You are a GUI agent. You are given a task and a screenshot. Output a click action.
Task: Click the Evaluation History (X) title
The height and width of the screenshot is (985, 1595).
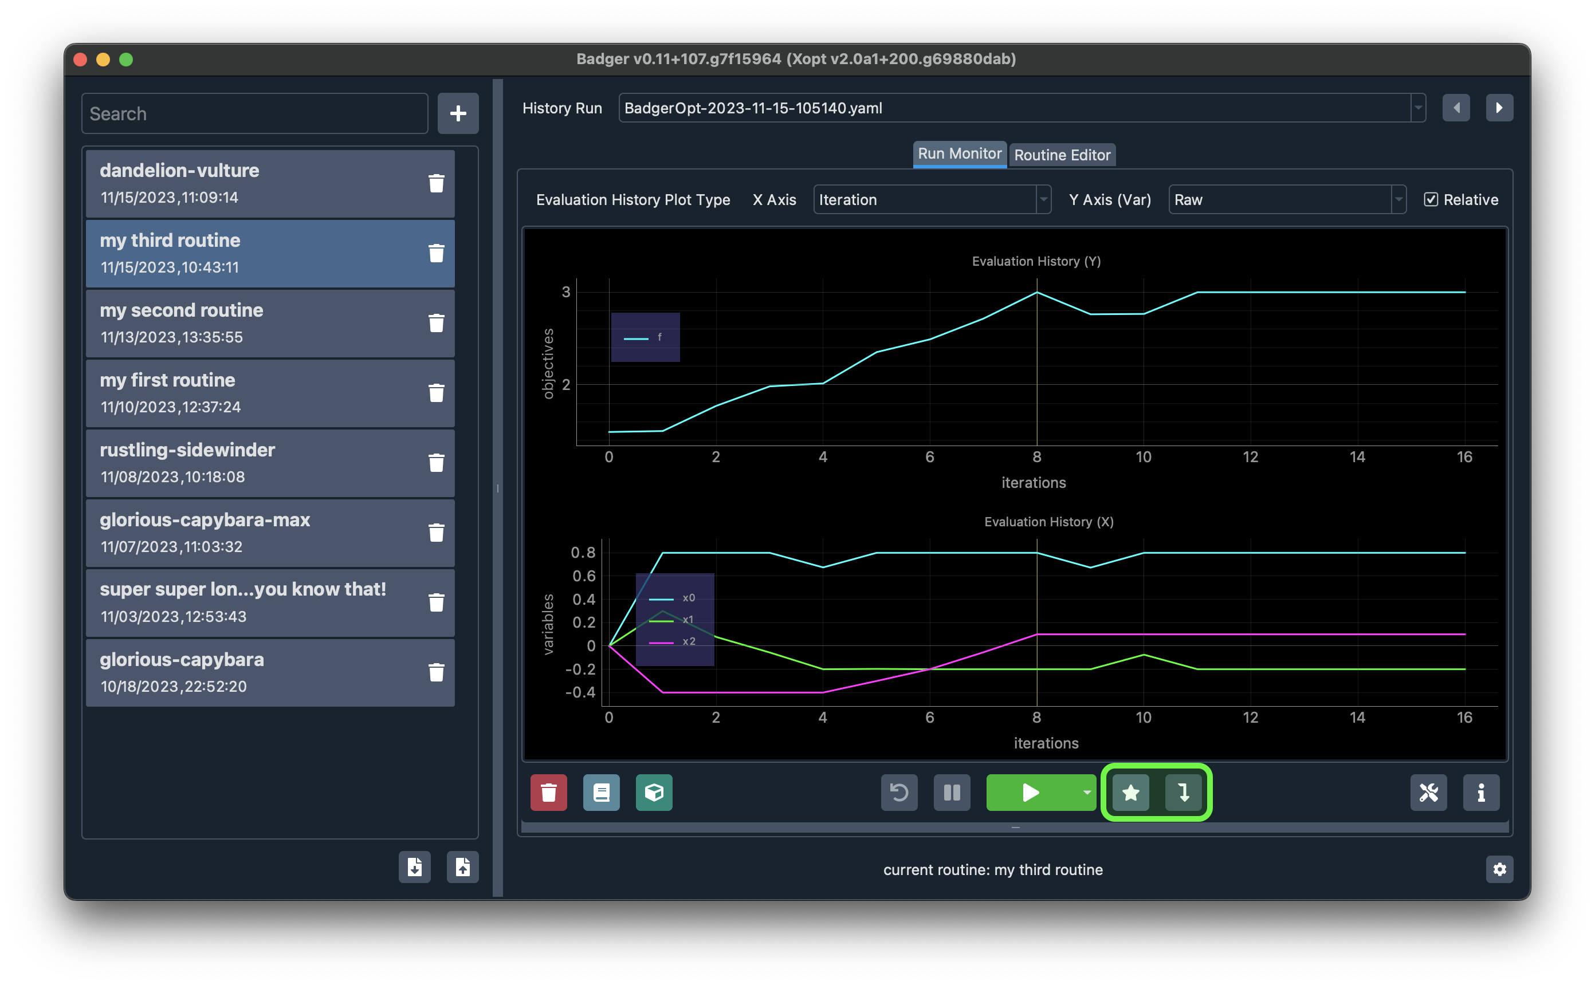point(1048,522)
